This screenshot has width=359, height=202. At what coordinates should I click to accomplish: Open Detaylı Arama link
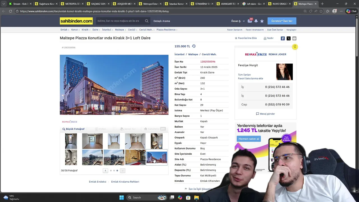[x=162, y=21]
